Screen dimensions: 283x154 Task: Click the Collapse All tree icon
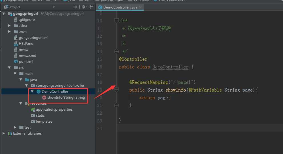coord(75,7)
